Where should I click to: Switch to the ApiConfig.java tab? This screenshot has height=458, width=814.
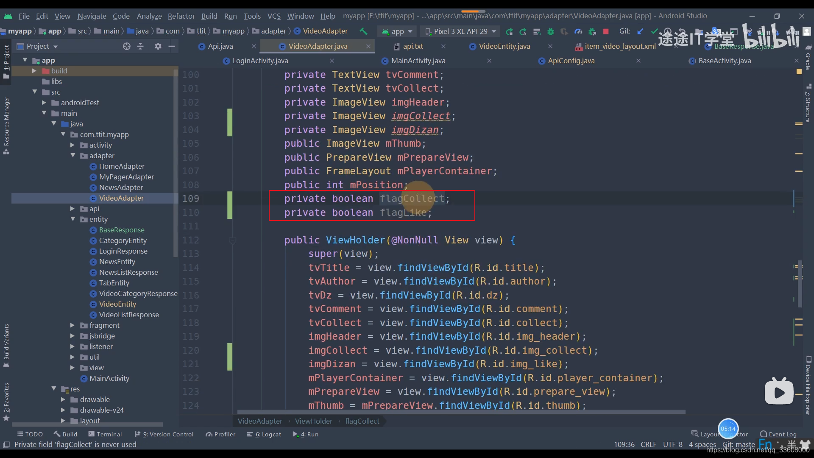571,61
